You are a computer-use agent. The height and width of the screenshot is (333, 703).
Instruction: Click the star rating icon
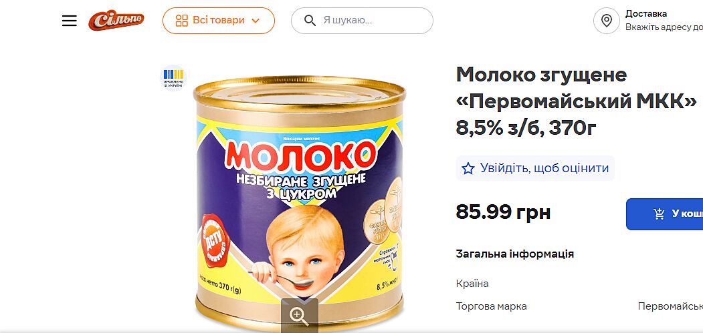coord(468,168)
